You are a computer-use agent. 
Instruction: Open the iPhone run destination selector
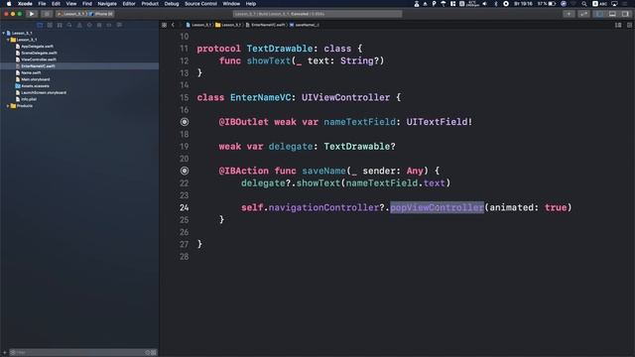point(101,14)
